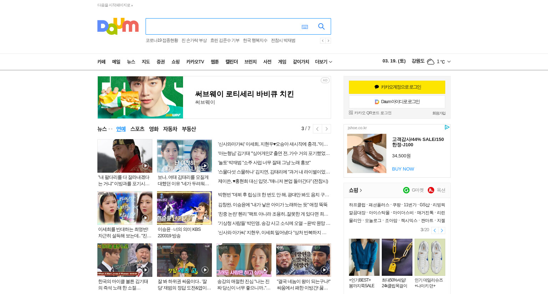Image resolution: width=548 pixels, height=294 pixels.
Task: Open the 24k gold necklace shopping thumbnail
Action: click(x=397, y=257)
